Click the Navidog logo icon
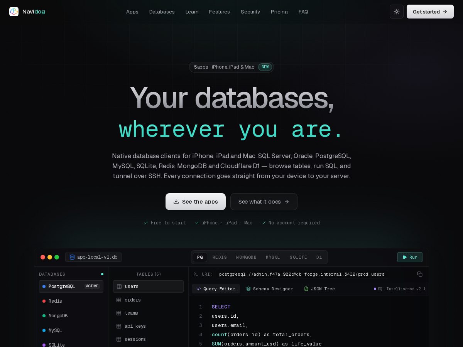 (x=14, y=12)
